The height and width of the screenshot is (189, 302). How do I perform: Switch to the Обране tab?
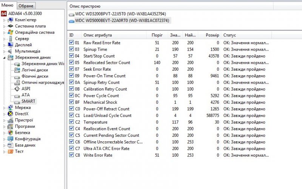click(x=26, y=6)
